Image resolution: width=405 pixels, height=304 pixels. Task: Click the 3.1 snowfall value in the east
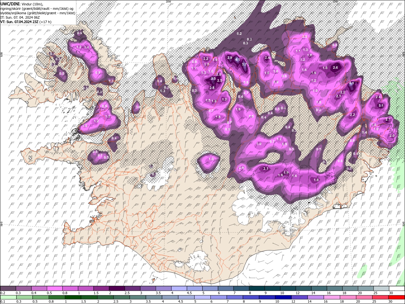tap(381, 105)
